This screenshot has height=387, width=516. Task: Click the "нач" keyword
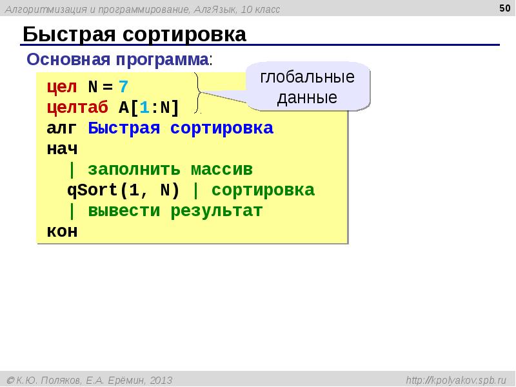(x=62, y=148)
